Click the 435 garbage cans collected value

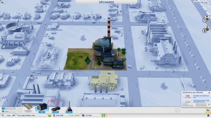(188, 96)
